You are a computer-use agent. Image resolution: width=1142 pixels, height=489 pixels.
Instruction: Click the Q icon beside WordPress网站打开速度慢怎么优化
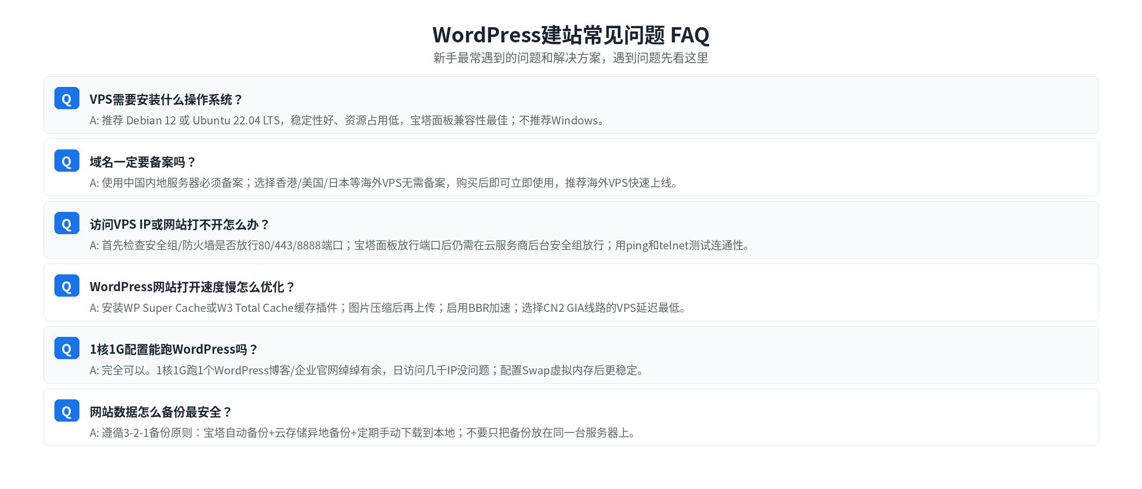coord(67,286)
